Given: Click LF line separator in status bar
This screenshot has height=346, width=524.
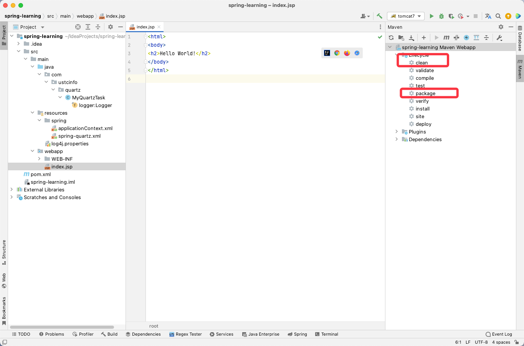Looking at the screenshot, I should [468, 342].
